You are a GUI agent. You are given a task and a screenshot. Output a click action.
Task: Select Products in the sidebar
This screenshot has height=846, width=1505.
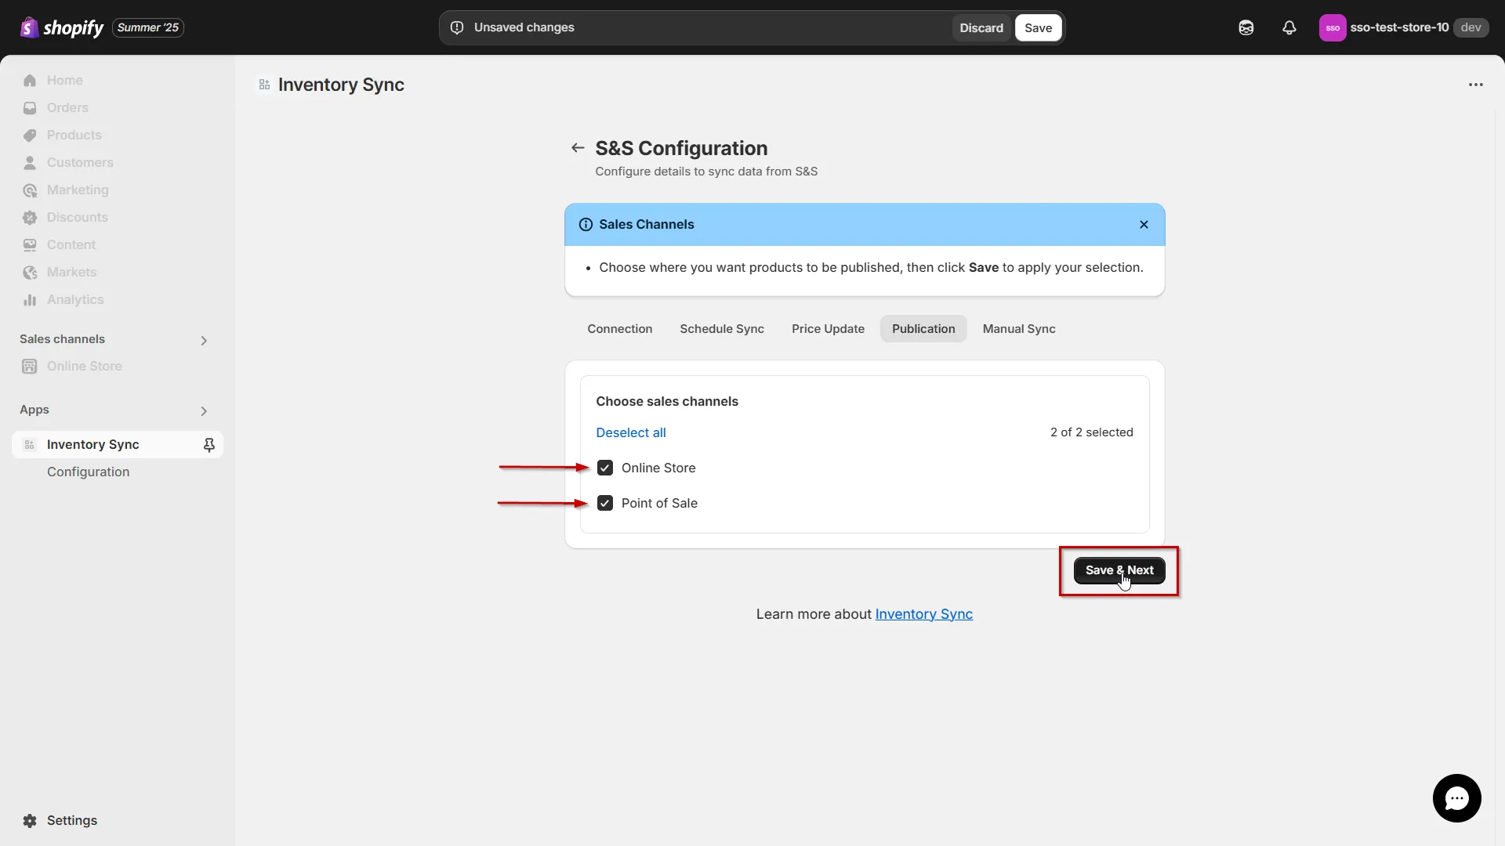click(74, 135)
